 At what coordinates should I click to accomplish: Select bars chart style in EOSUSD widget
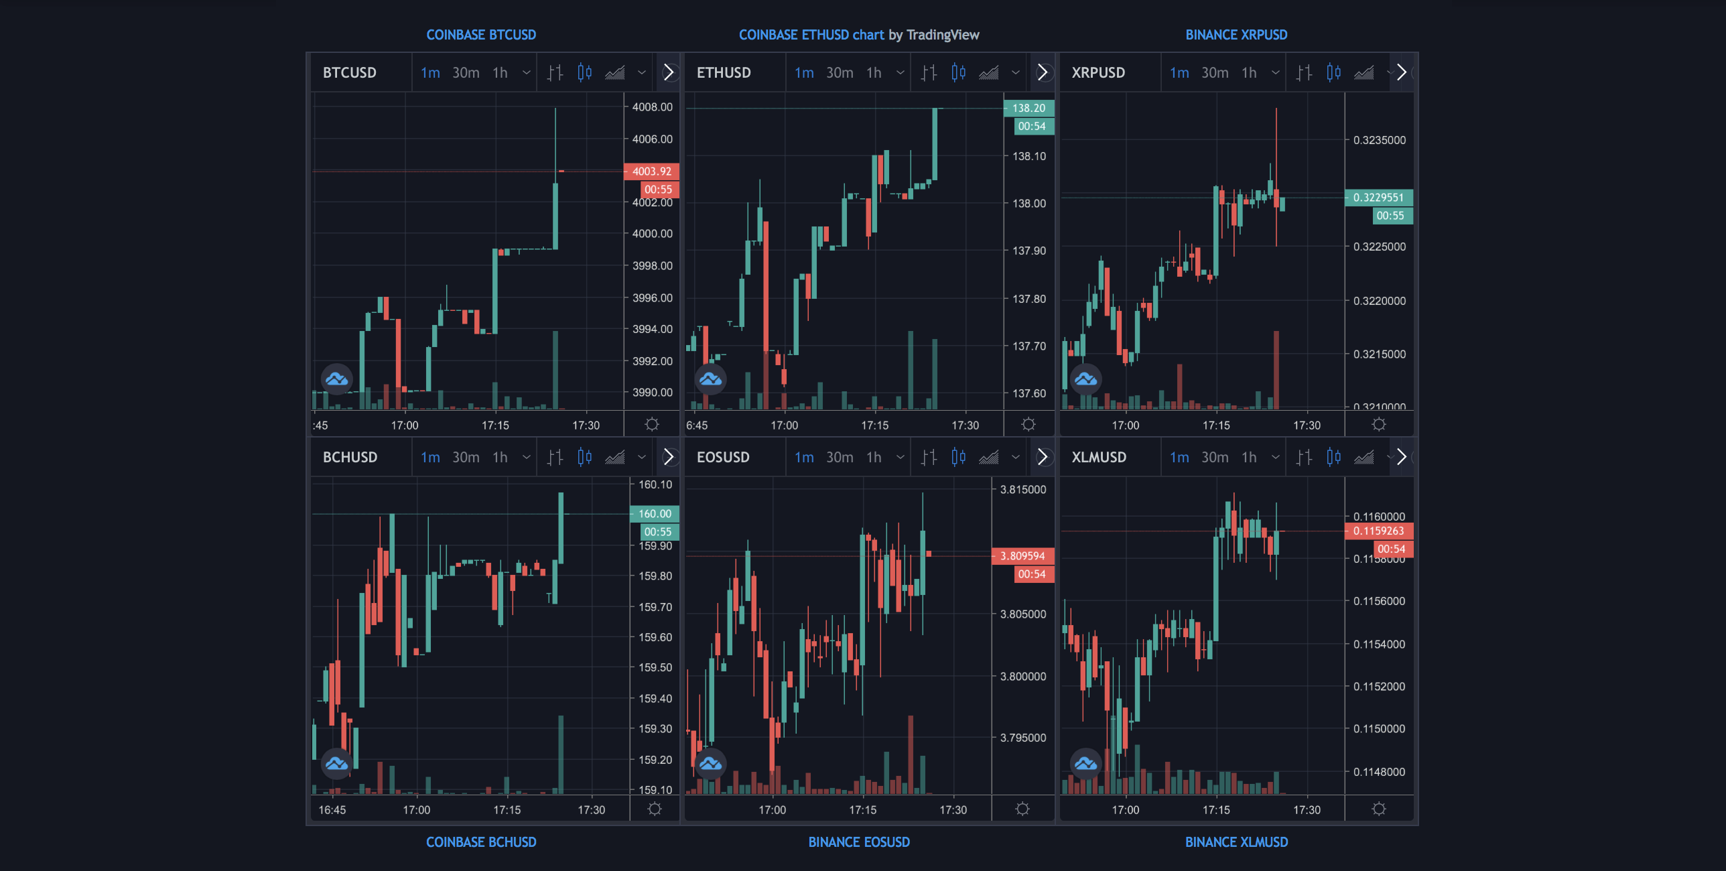click(929, 457)
